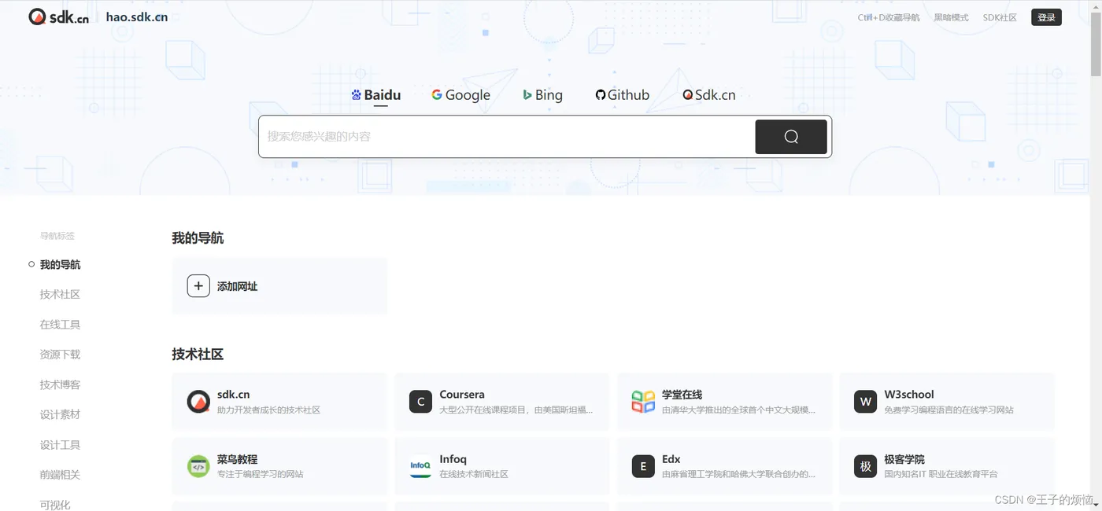Click the 登录 login button

point(1046,17)
